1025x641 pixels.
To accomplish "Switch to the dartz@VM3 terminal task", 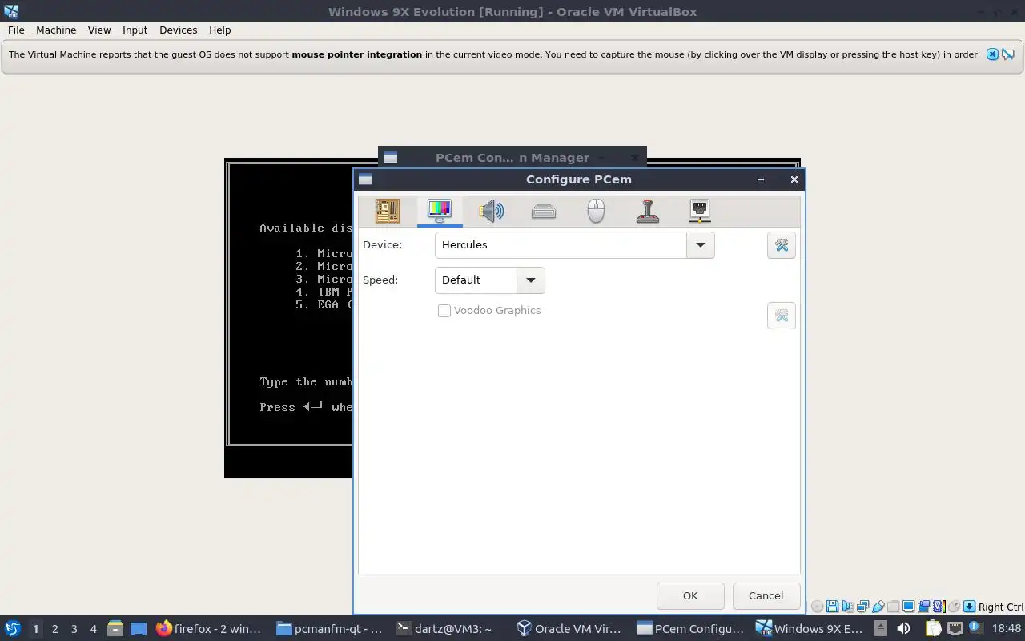I will point(450,628).
